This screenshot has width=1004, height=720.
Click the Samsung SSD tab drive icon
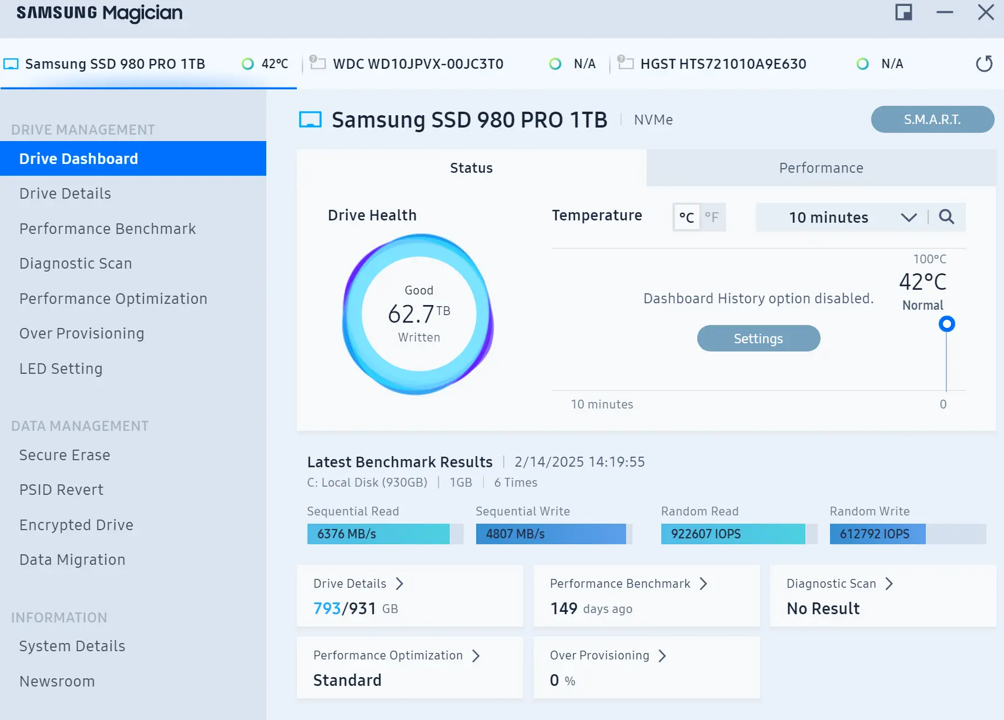(x=11, y=64)
